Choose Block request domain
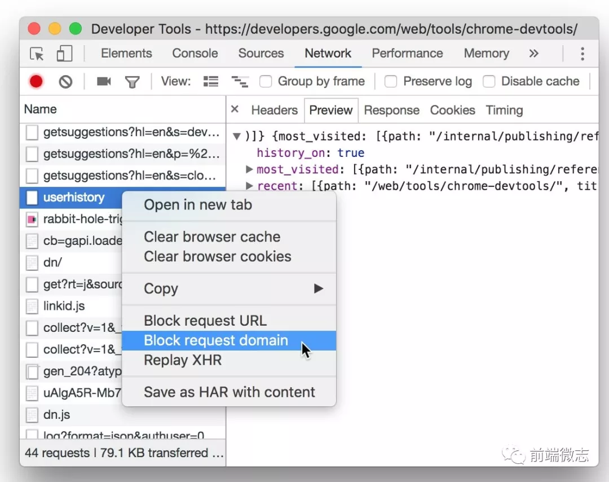 229,340
